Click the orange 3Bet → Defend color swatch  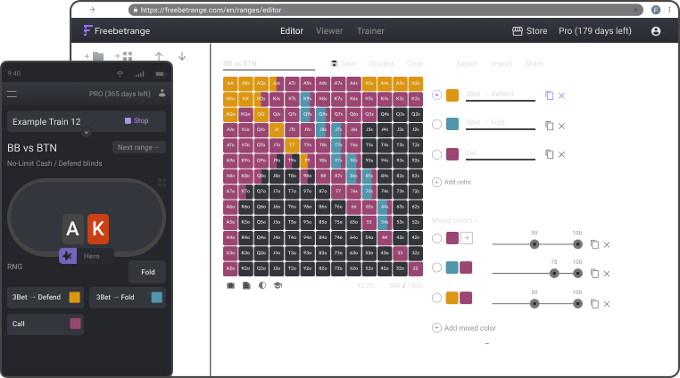click(x=452, y=95)
